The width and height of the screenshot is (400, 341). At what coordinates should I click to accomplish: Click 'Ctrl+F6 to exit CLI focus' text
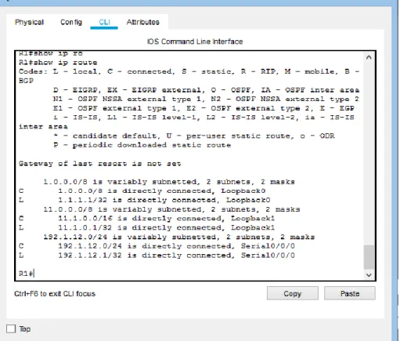[x=55, y=294]
